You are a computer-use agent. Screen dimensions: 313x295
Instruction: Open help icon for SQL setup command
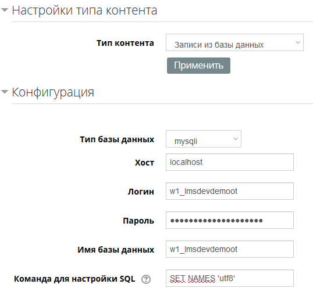pos(146,279)
